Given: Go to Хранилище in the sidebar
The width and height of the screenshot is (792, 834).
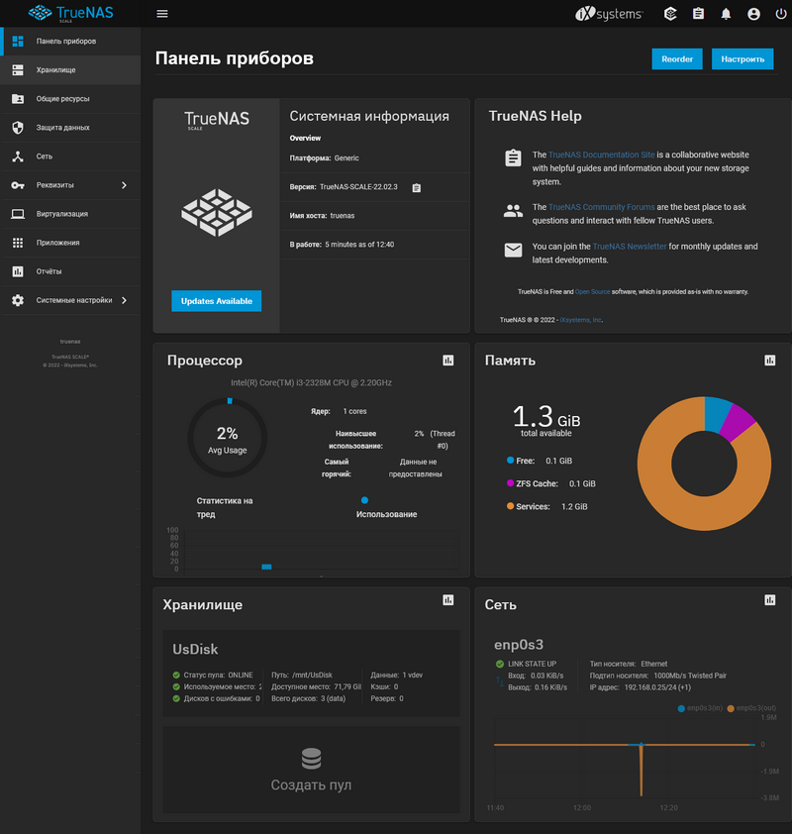Looking at the screenshot, I should point(70,69).
